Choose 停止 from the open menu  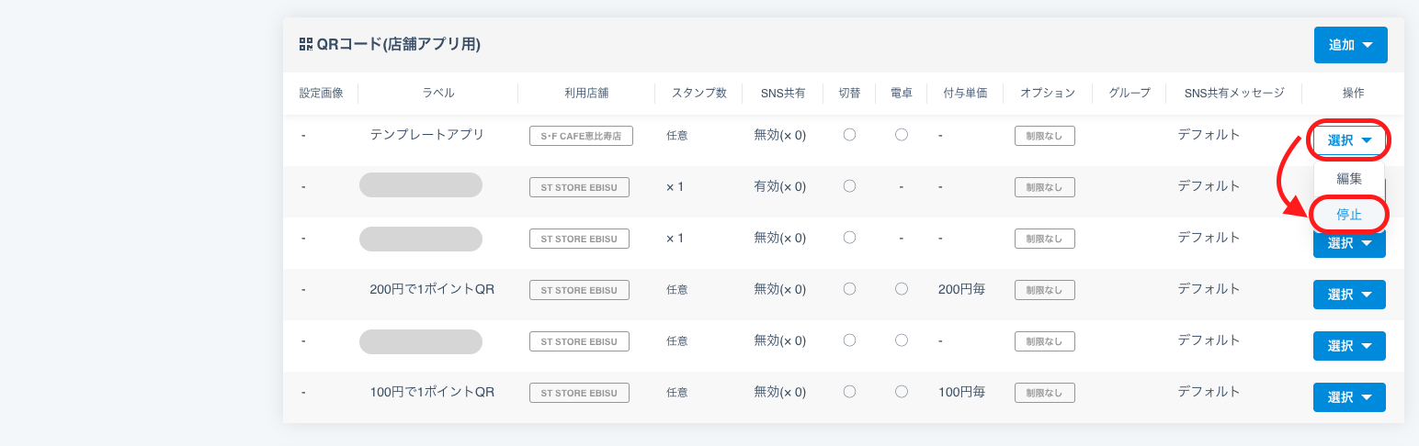(x=1349, y=215)
